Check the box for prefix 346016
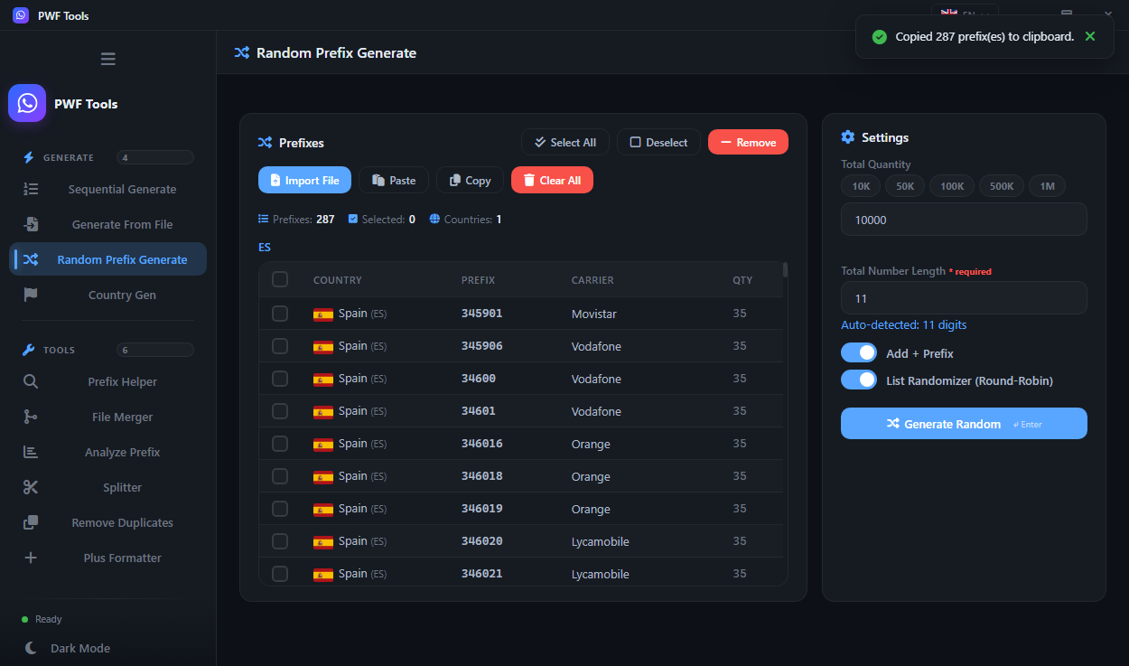The width and height of the screenshot is (1129, 666). coord(280,444)
